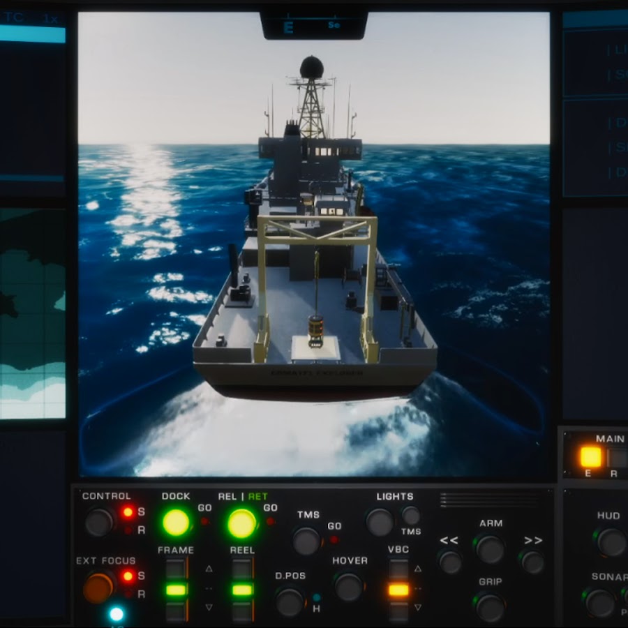Click the FRAME down arrow
Image resolution: width=628 pixels, height=628 pixels.
point(209,608)
